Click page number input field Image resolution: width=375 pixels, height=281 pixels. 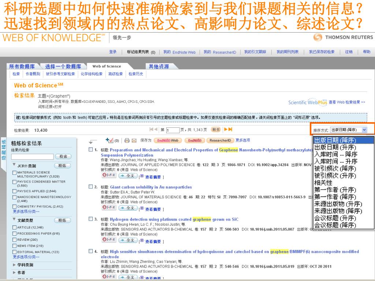(x=173, y=130)
